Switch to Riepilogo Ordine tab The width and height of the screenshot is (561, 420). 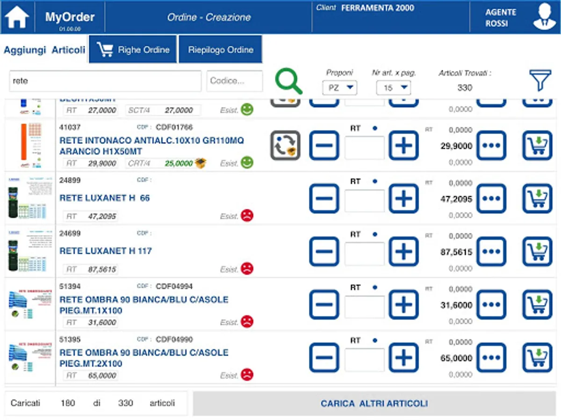pyautogui.click(x=221, y=49)
